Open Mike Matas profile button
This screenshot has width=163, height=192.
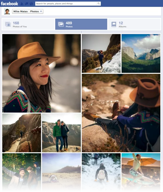(20, 11)
